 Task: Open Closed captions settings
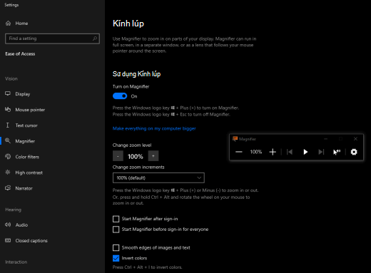point(26,240)
